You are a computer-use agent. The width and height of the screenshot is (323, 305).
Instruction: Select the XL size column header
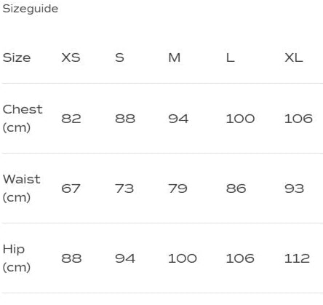[x=294, y=58]
